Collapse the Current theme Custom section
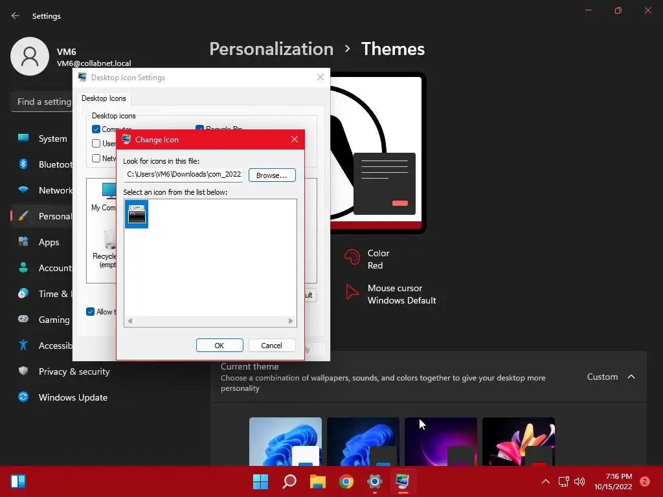Screen dimensions: 663x497 [631, 377]
